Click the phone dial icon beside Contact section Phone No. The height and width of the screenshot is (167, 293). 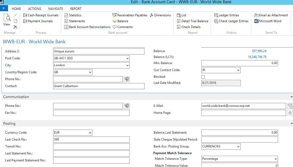pyautogui.click(x=127, y=79)
